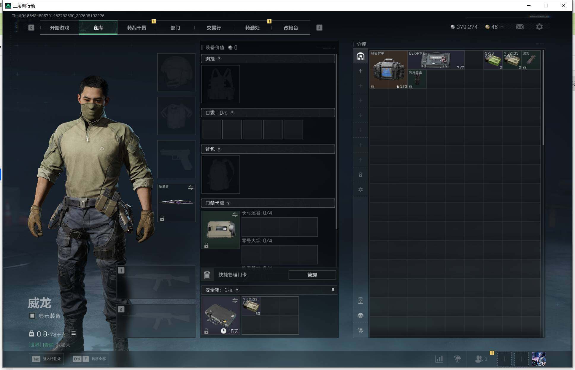Viewport: 575px width, 370px height.
Task: Select the 实用垂直 grip item
Action: click(x=417, y=79)
